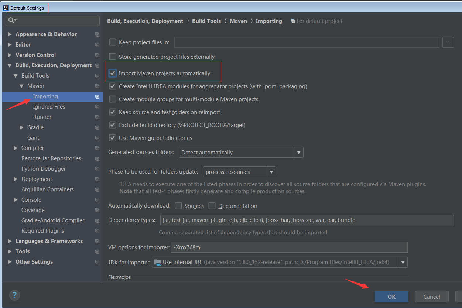Click Build Tools in breadcrumb
The image size is (462, 308).
pyautogui.click(x=206, y=21)
